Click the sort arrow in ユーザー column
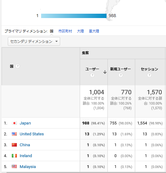Image resolution: width=166 pixels, height=173 pixels. point(105,72)
